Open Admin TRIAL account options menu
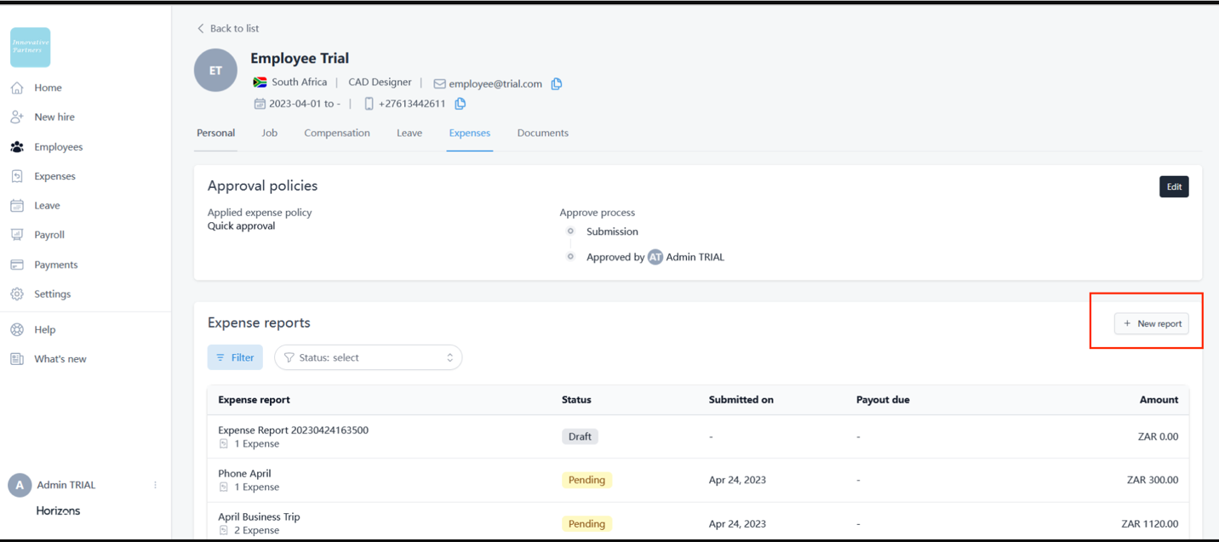Viewport: 1219px width, 542px height. click(155, 485)
